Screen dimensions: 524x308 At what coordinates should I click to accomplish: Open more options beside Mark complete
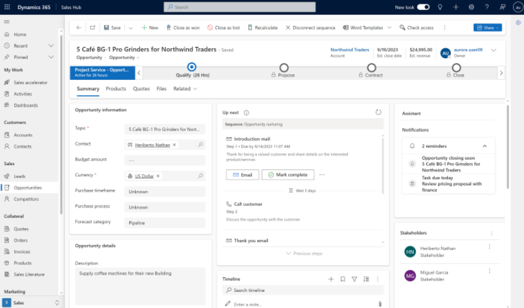(x=322, y=174)
